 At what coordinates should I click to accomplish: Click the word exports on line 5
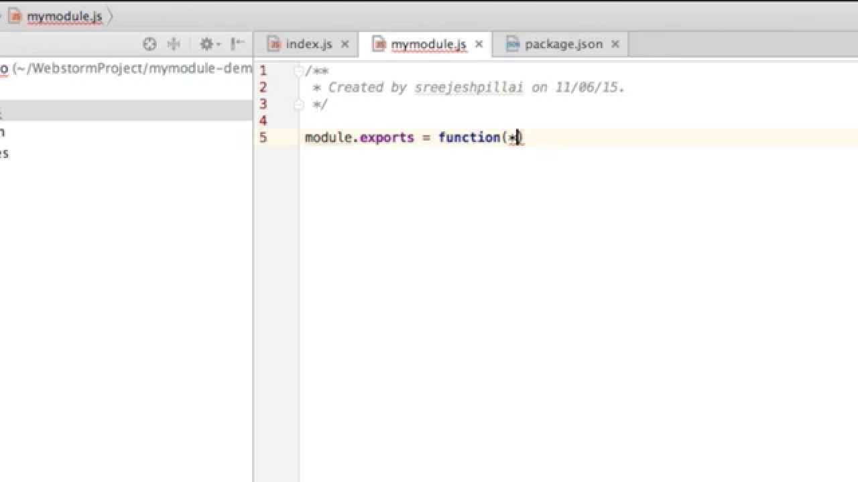coord(387,137)
